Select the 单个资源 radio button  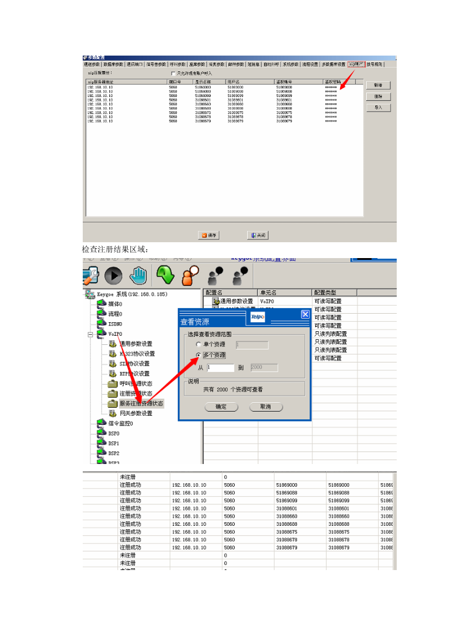pyautogui.click(x=198, y=344)
